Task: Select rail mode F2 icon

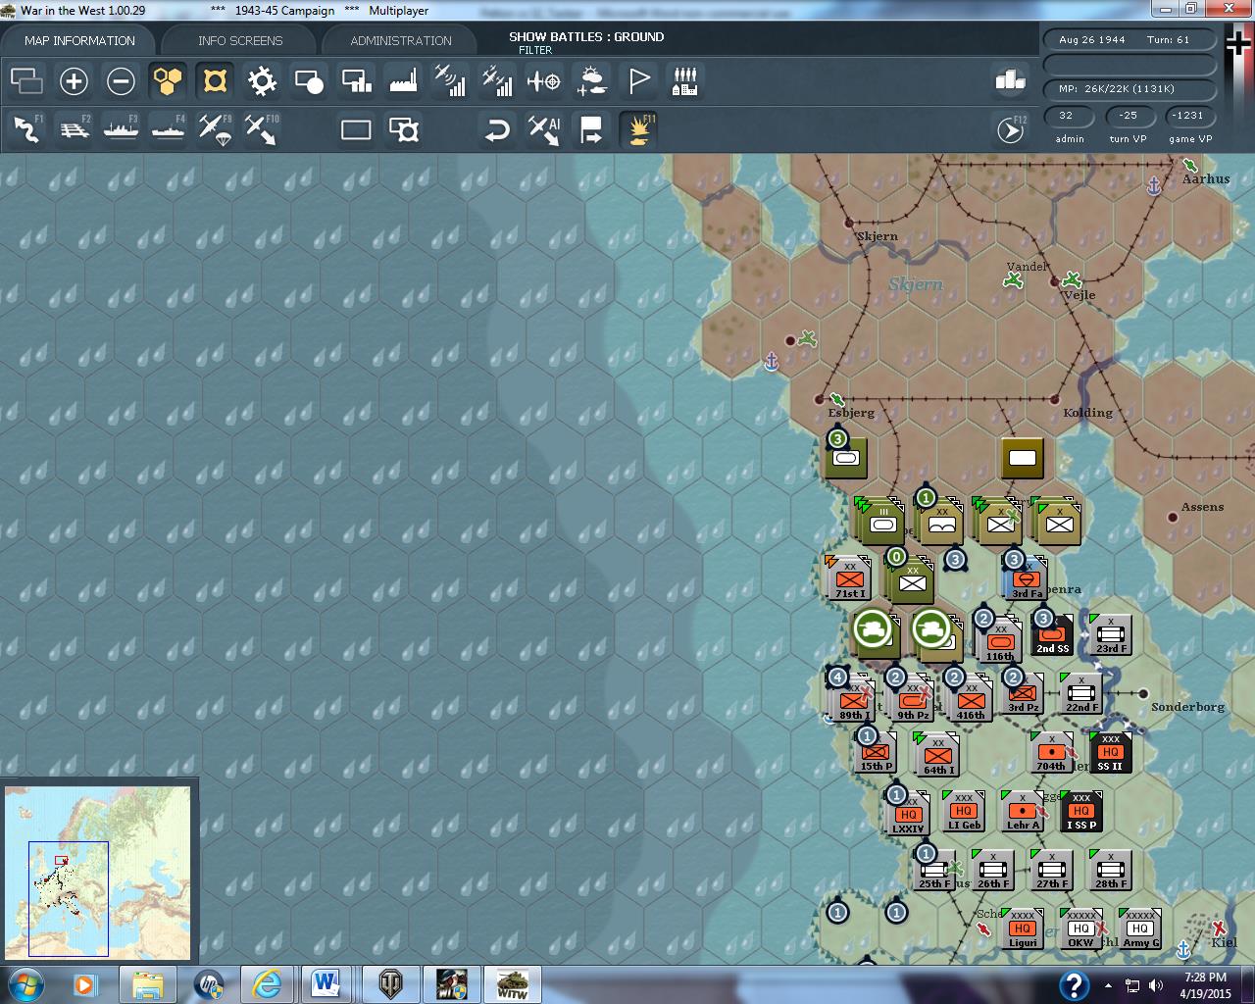Action: pyautogui.click(x=74, y=129)
